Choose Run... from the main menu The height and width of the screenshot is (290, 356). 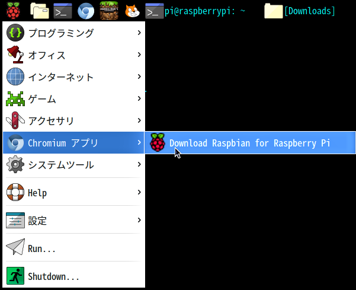[x=74, y=248]
